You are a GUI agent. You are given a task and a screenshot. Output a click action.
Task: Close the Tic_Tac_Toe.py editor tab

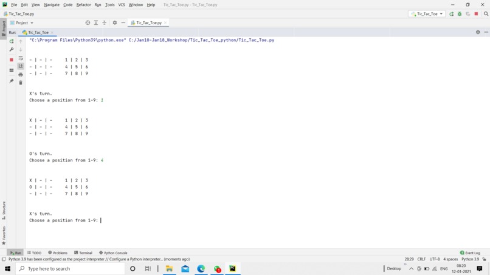pos(165,23)
